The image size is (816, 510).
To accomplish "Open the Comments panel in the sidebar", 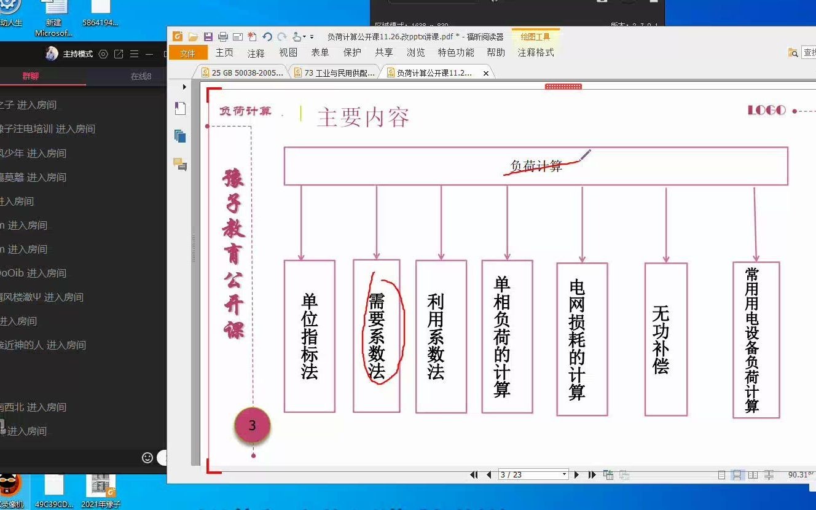I will (181, 163).
